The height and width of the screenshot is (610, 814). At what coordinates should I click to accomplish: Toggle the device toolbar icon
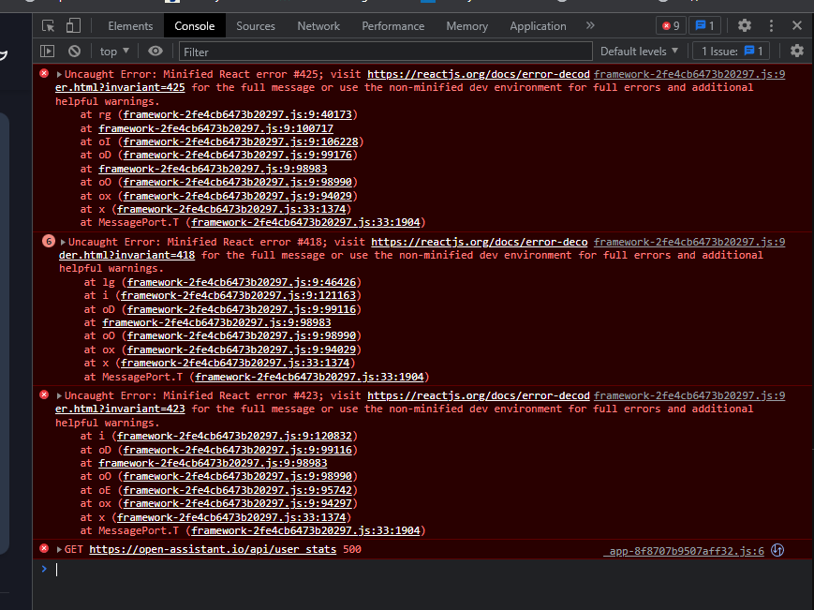[73, 26]
